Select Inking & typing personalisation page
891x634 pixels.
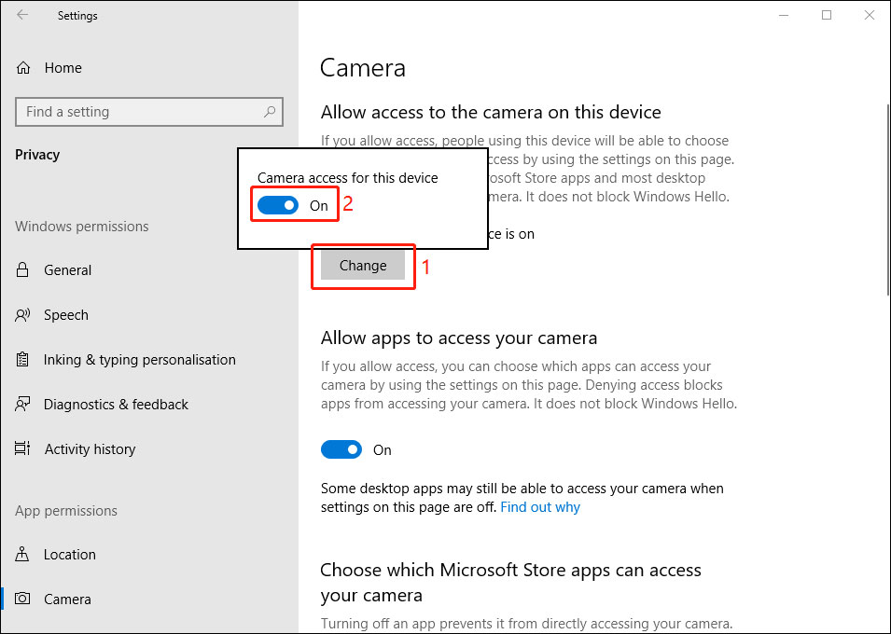pos(138,359)
